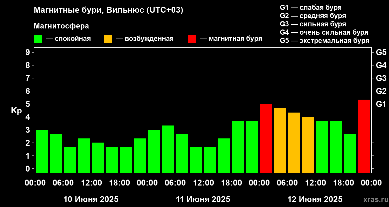Click the red 'магнитная буря' legend swatch
The image size is (389, 207).
[192, 39]
